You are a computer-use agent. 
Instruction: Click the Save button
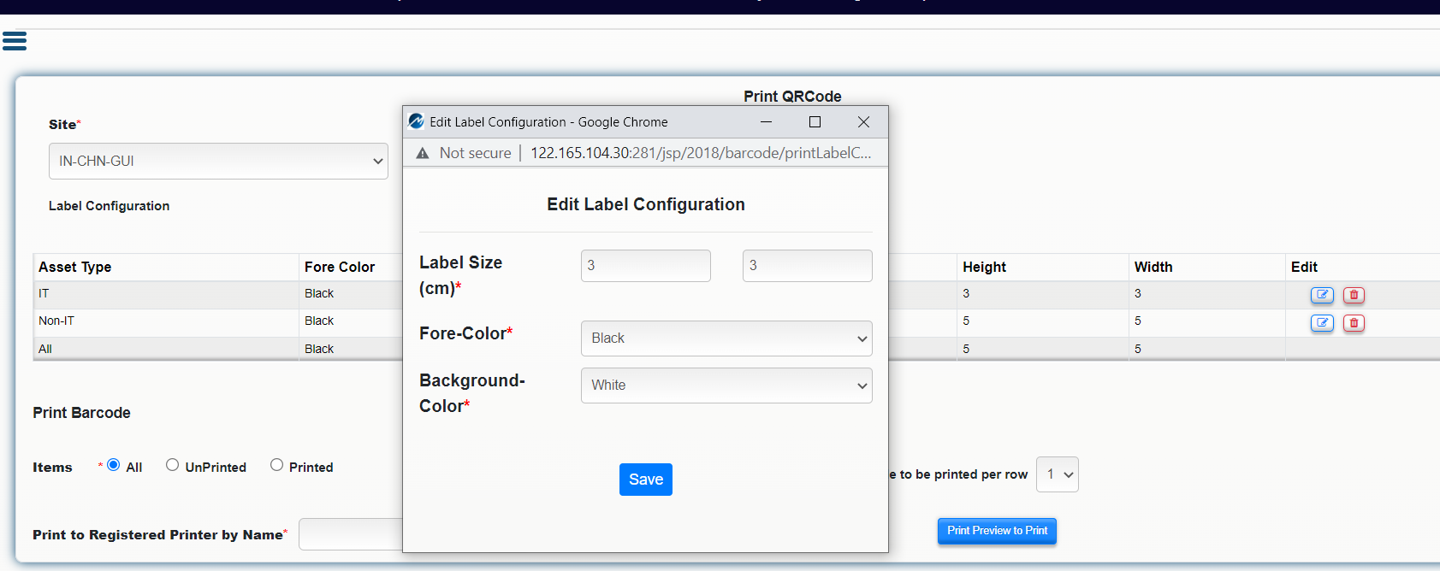[646, 480]
